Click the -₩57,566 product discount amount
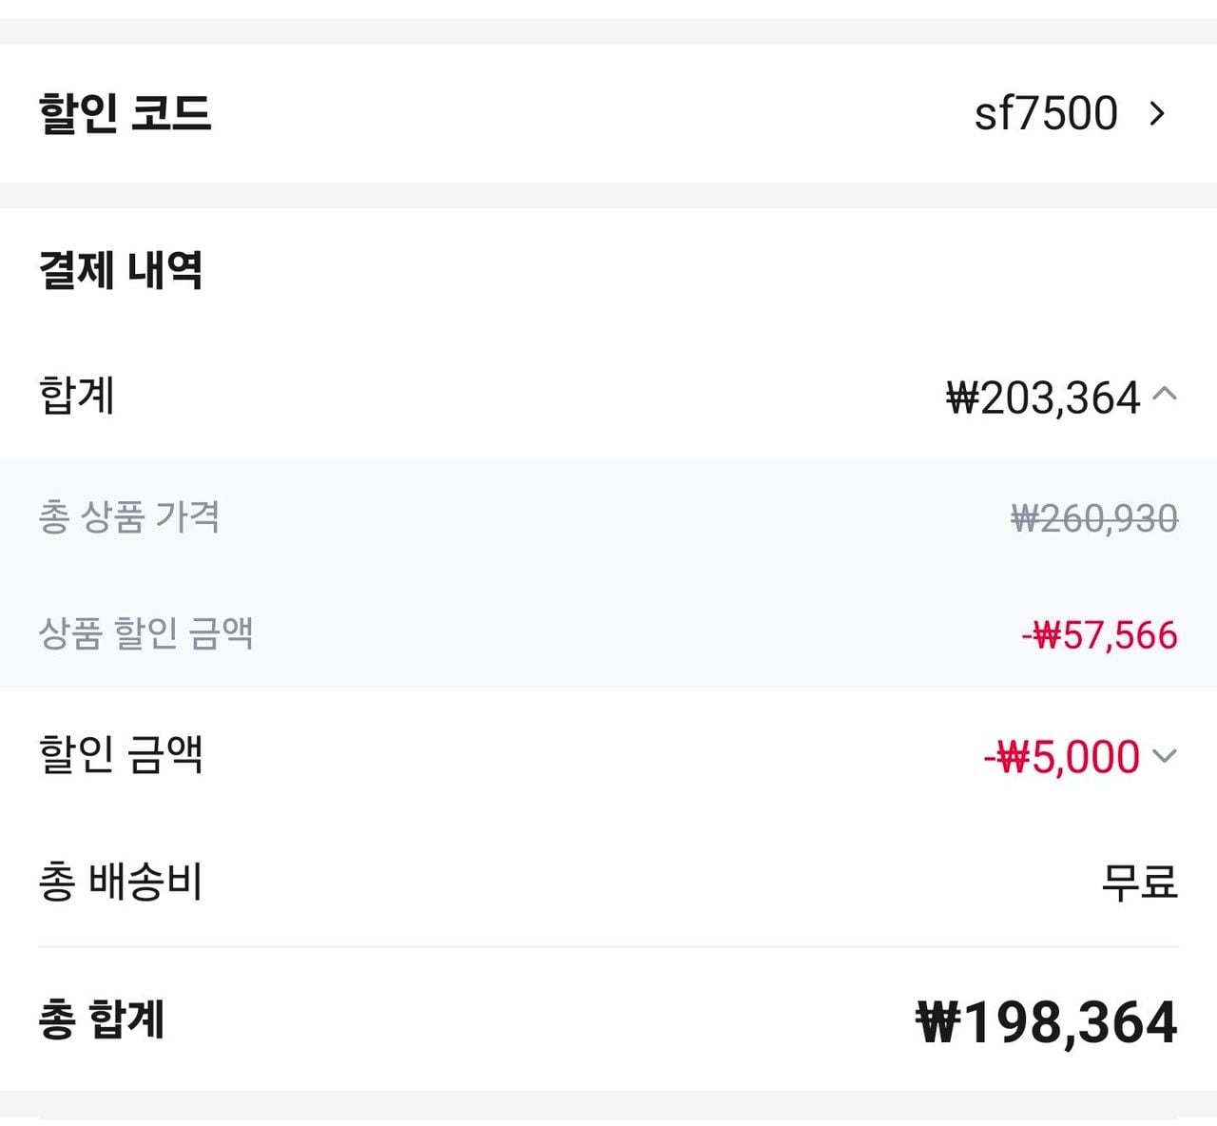Screen dimensions: 1217x1126 (x=1100, y=635)
